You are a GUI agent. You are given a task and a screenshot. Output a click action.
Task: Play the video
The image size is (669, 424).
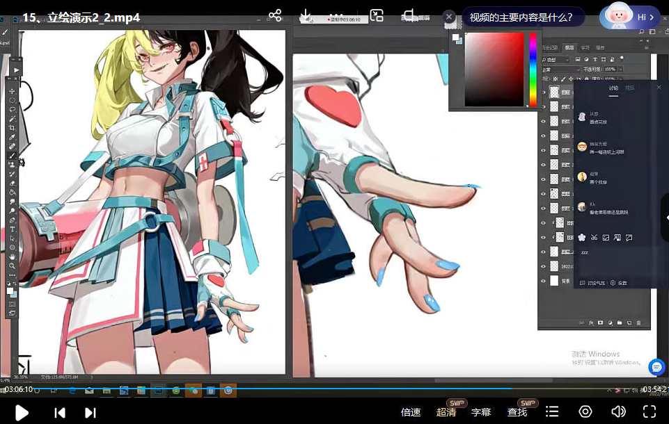(22, 413)
